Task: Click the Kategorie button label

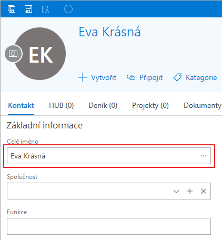Action: (201, 77)
